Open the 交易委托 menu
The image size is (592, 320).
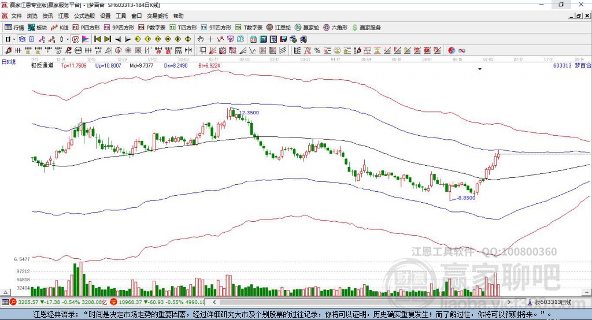[x=157, y=16]
